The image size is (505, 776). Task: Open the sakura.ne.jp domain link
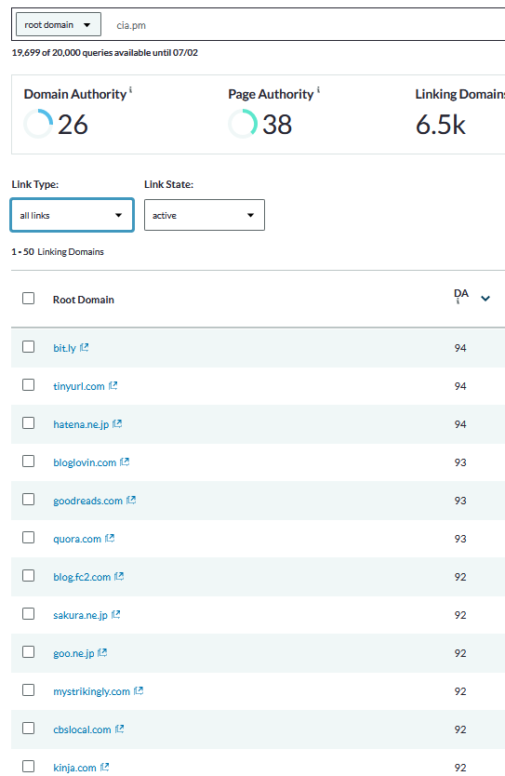(x=80, y=615)
